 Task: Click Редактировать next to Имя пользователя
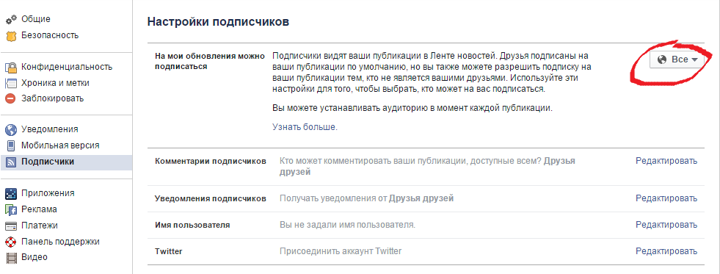(x=666, y=226)
